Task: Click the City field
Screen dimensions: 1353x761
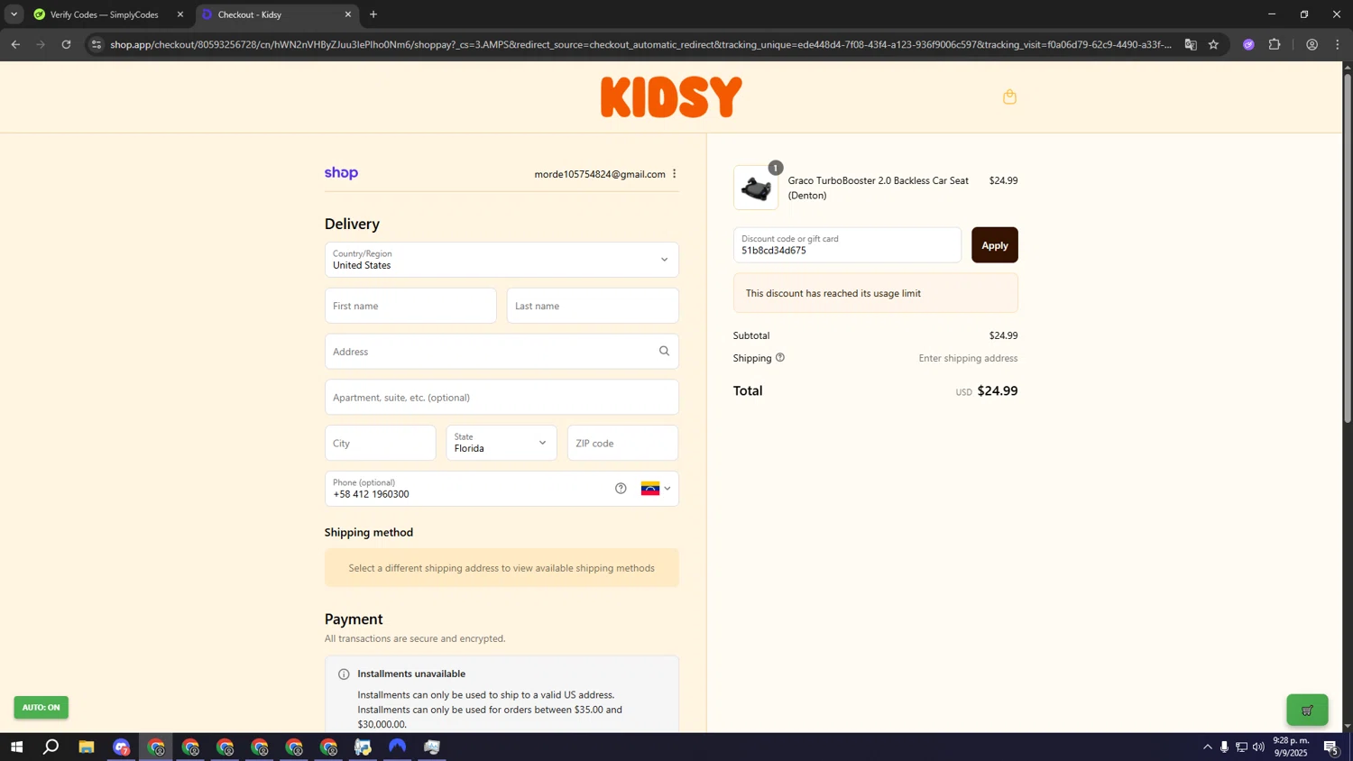Action: point(381,443)
